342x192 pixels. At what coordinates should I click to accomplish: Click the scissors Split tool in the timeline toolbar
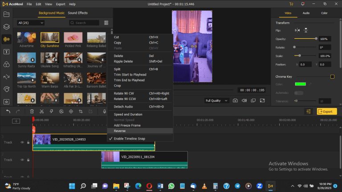pyautogui.click(x=41, y=112)
